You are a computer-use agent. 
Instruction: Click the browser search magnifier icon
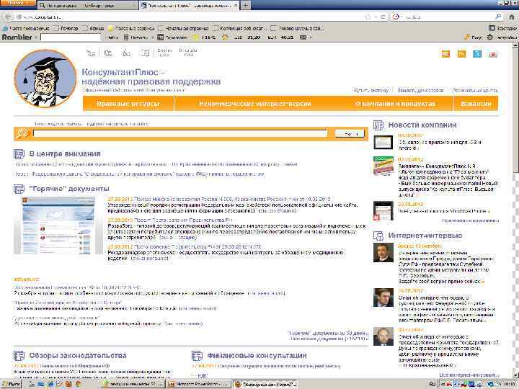[x=498, y=17]
